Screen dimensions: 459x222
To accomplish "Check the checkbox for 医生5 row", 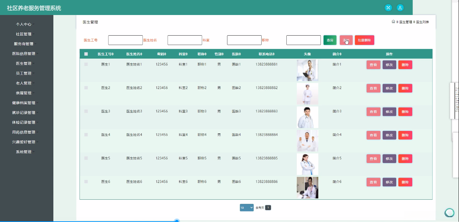I will [x=86, y=158].
